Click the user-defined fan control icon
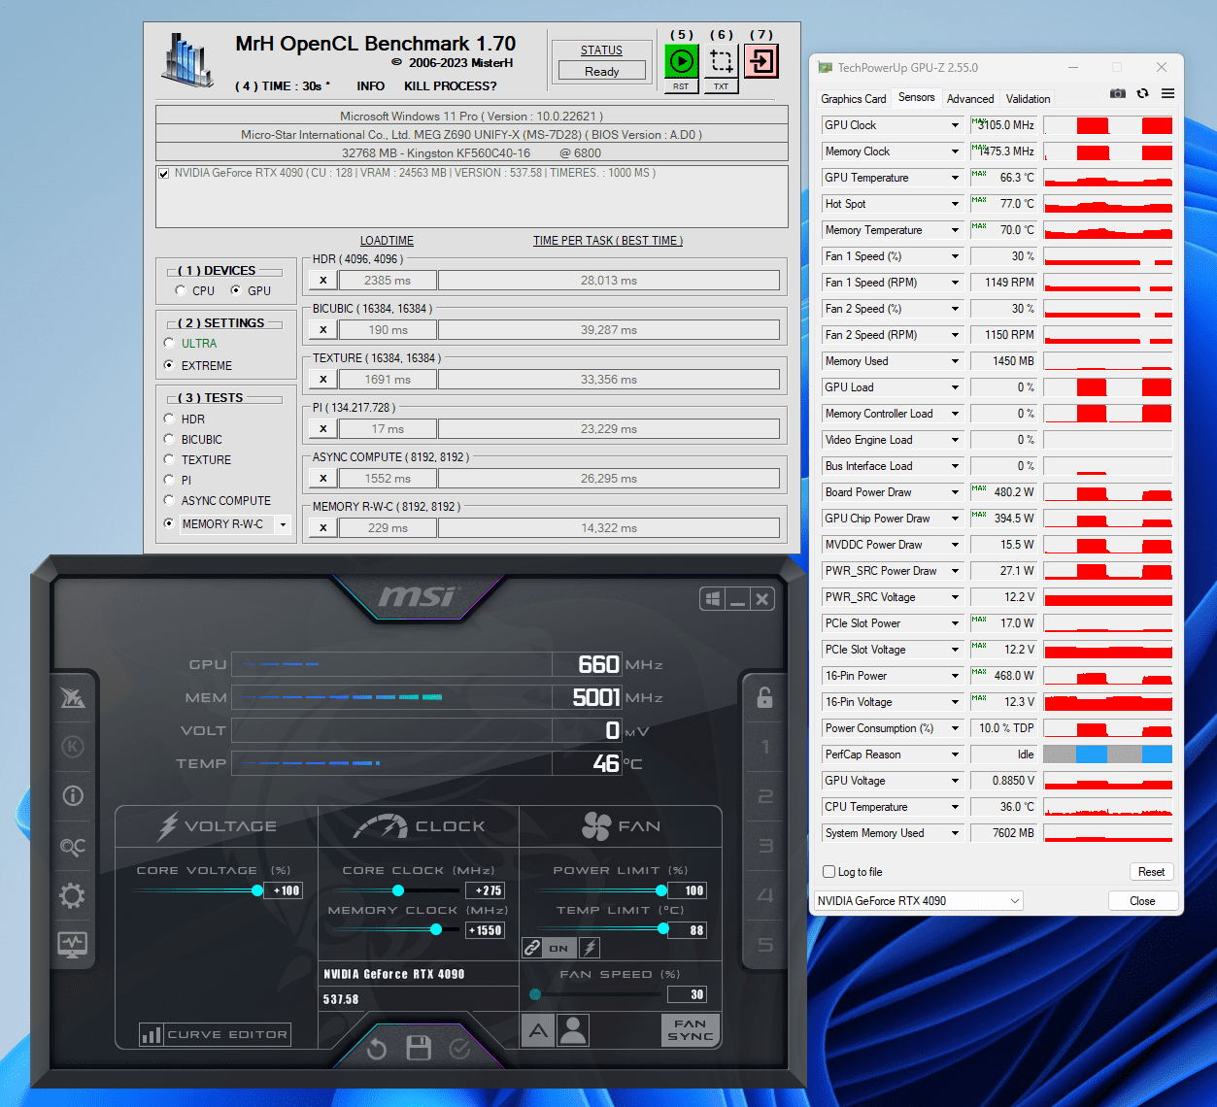This screenshot has width=1217, height=1107. (573, 1030)
